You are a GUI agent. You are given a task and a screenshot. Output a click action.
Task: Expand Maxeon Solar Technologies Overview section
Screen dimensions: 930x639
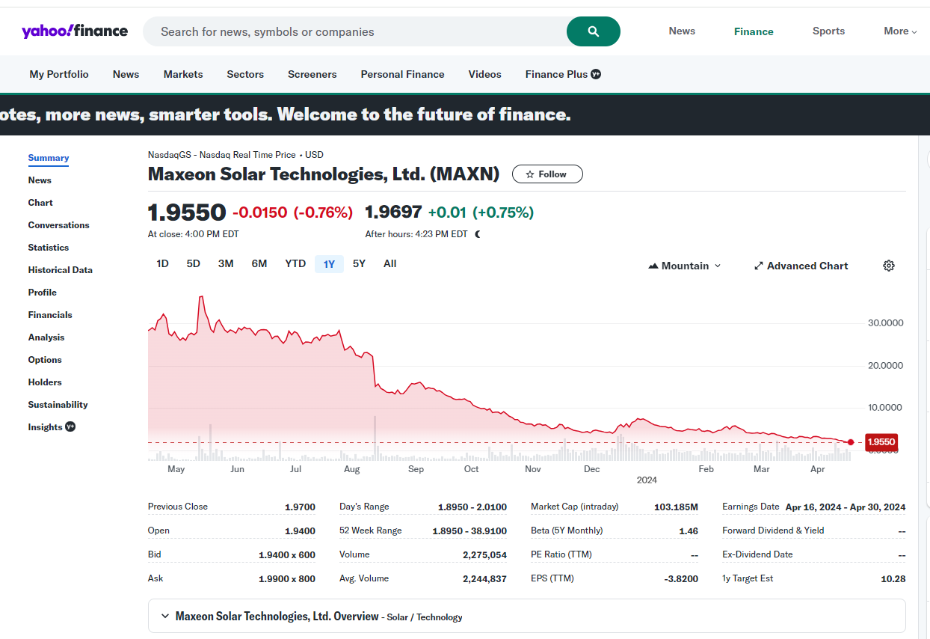(165, 617)
